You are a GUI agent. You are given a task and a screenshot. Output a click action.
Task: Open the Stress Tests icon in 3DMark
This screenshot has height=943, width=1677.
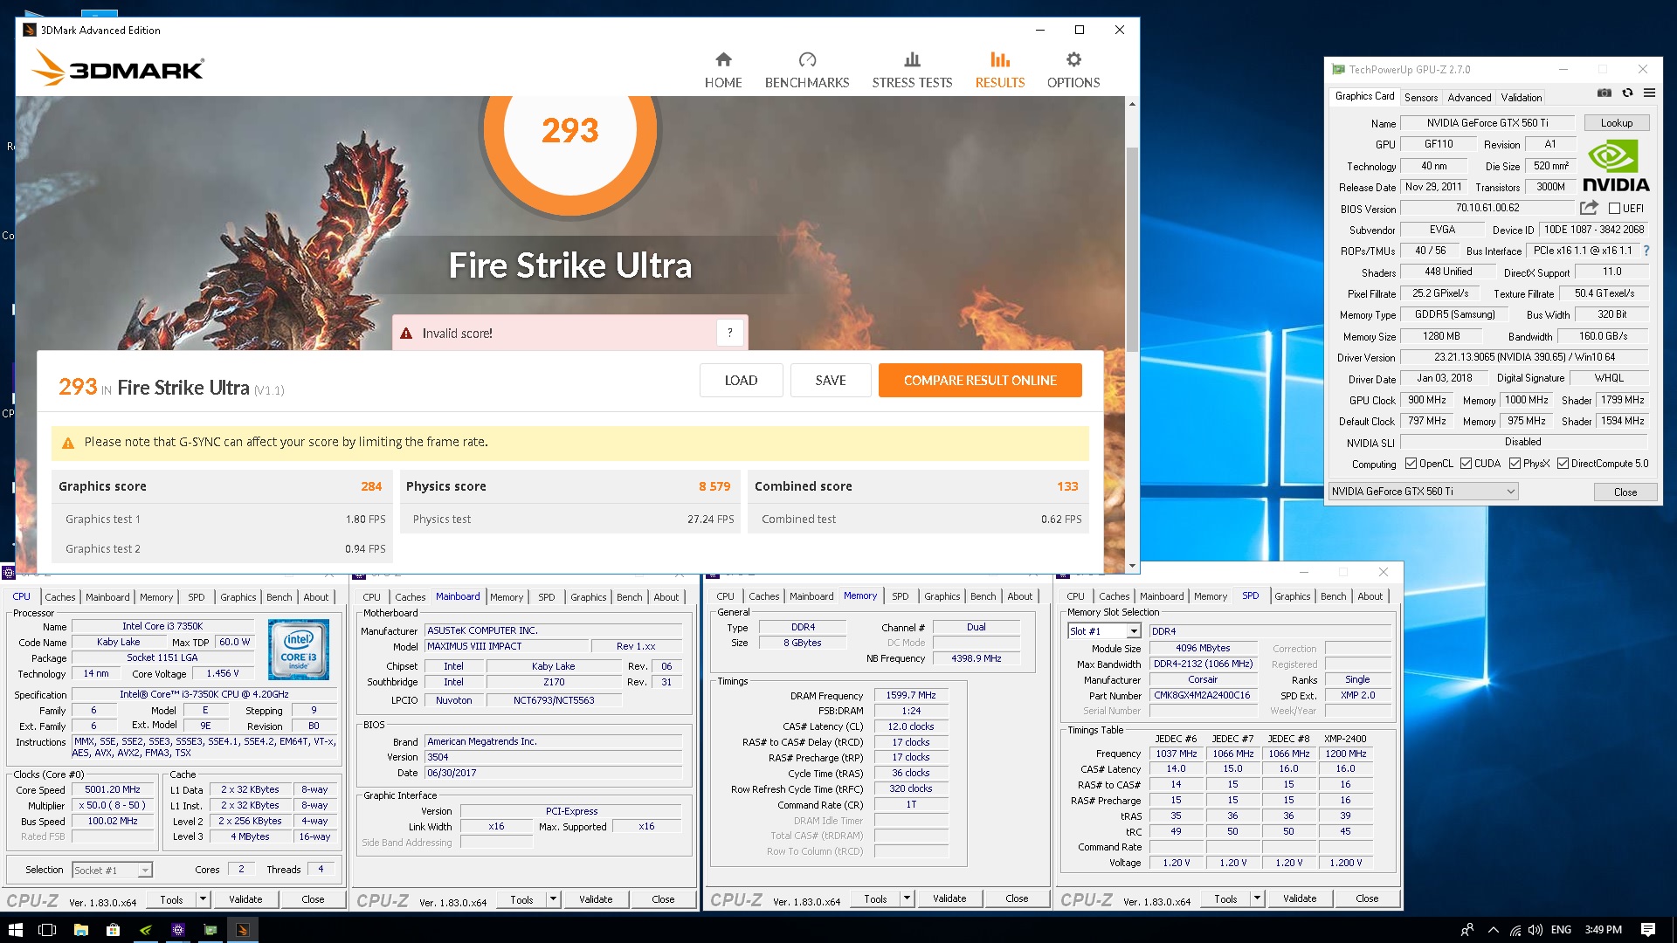tap(912, 59)
